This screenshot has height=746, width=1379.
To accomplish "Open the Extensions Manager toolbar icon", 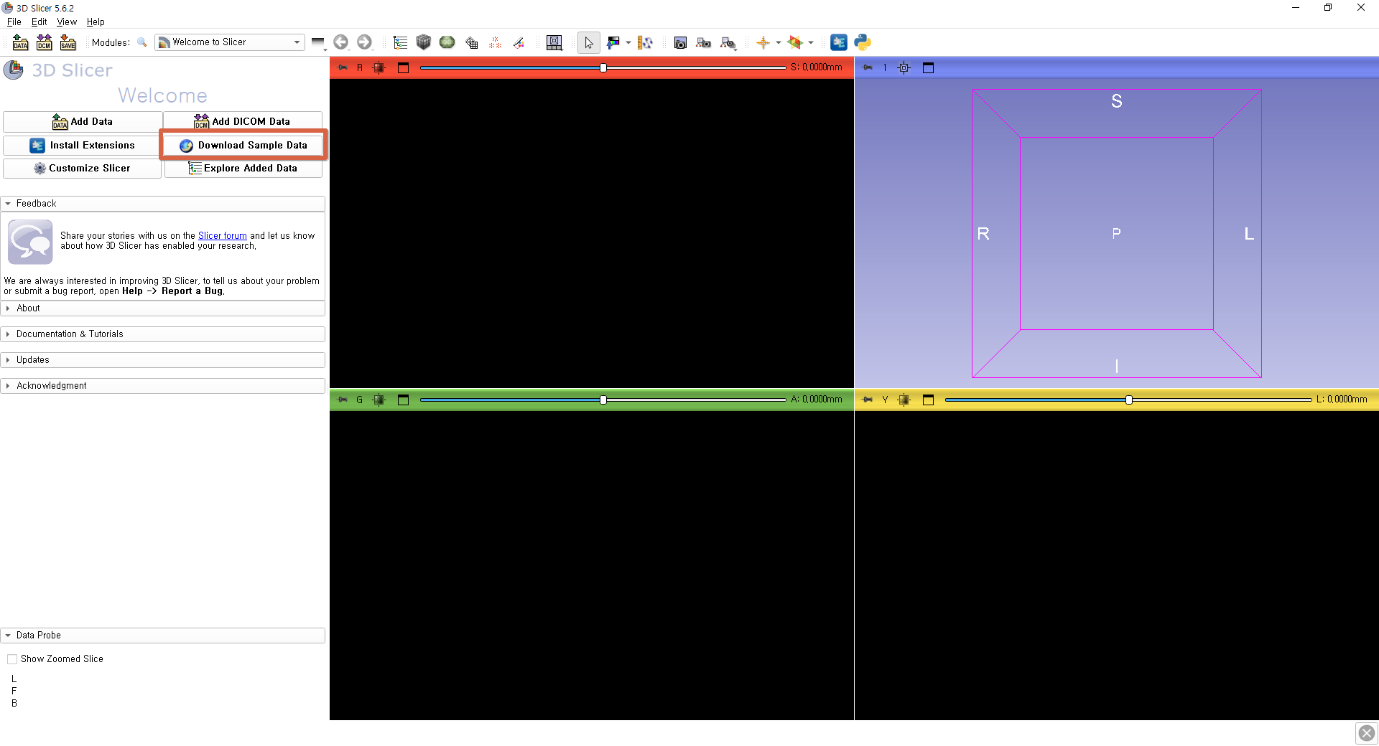I will [x=839, y=42].
